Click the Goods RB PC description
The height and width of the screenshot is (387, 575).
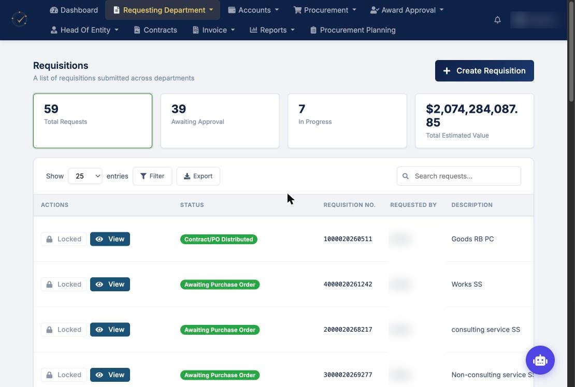tap(472, 239)
